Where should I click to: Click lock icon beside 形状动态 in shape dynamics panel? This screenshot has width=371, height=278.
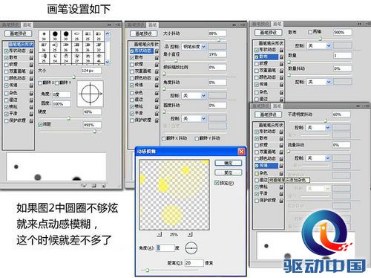[x=157, y=51]
